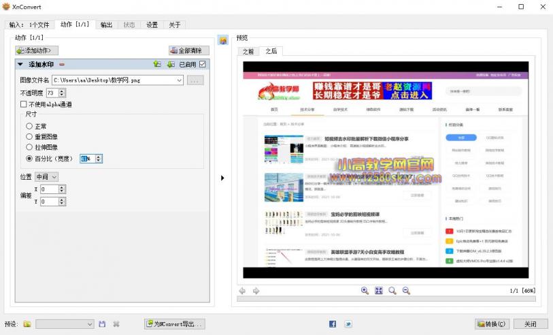
Task: Open the 关于 tab
Action: point(175,25)
